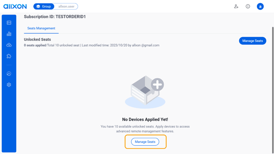Click the solid blue Manage Seats button
Screen dimensions: 274x154
pos(253,41)
